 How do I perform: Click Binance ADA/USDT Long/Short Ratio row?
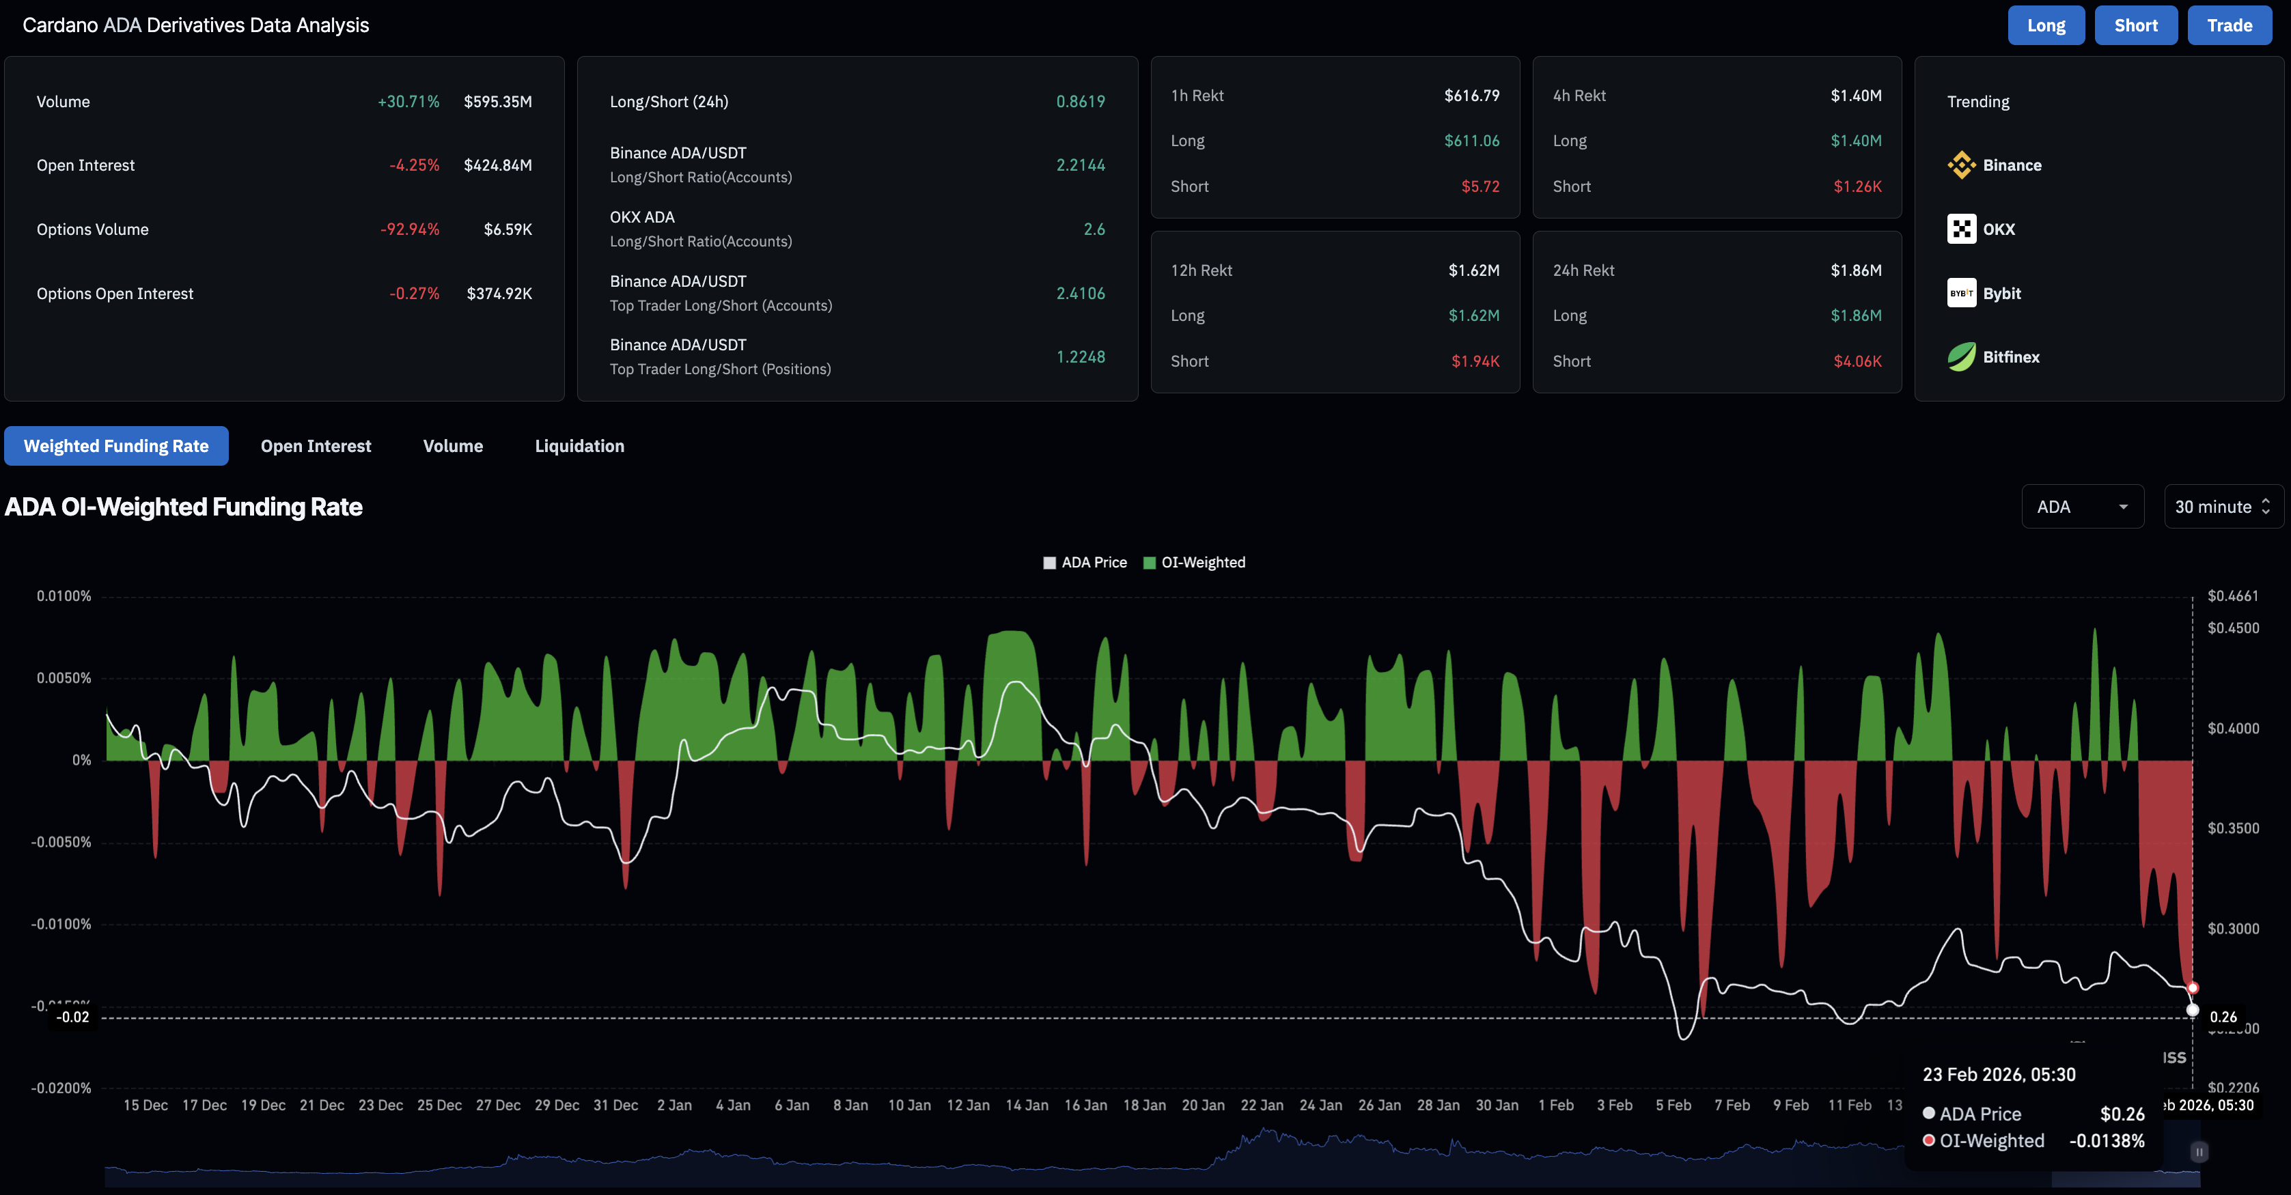857,165
